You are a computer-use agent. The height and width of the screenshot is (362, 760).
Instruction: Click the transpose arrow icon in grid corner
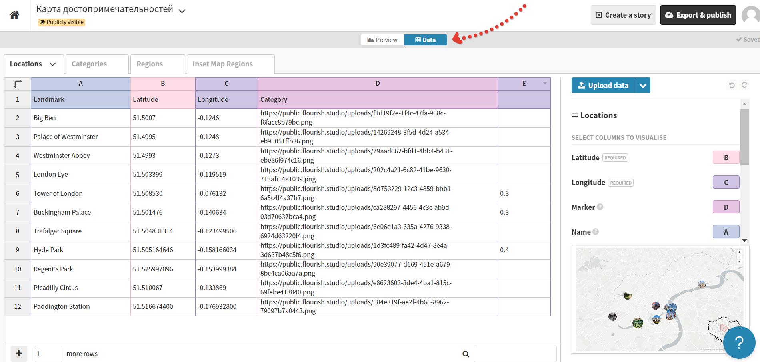tap(18, 84)
